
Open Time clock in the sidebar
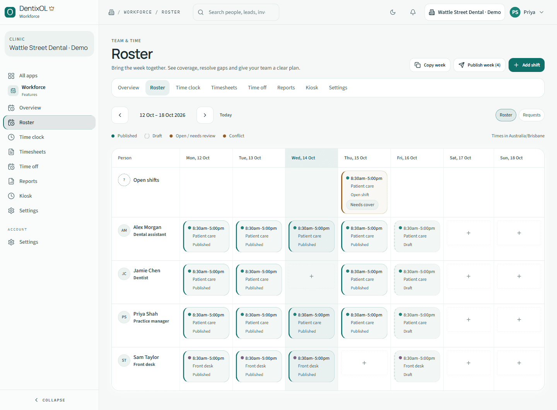pyautogui.click(x=50, y=137)
